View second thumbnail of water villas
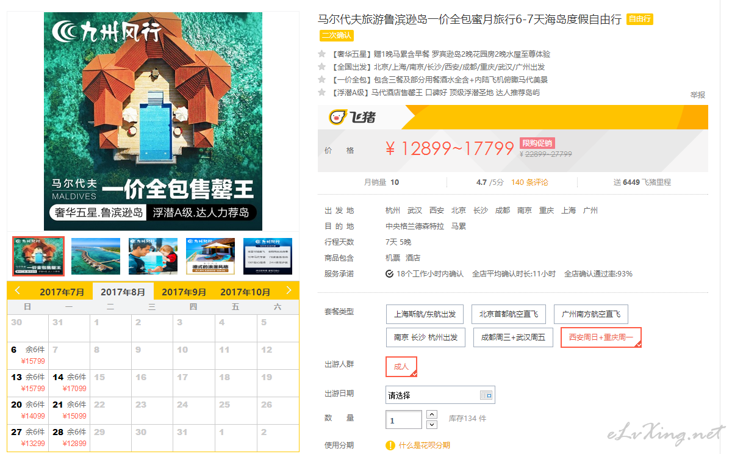732x454 pixels. click(96, 256)
